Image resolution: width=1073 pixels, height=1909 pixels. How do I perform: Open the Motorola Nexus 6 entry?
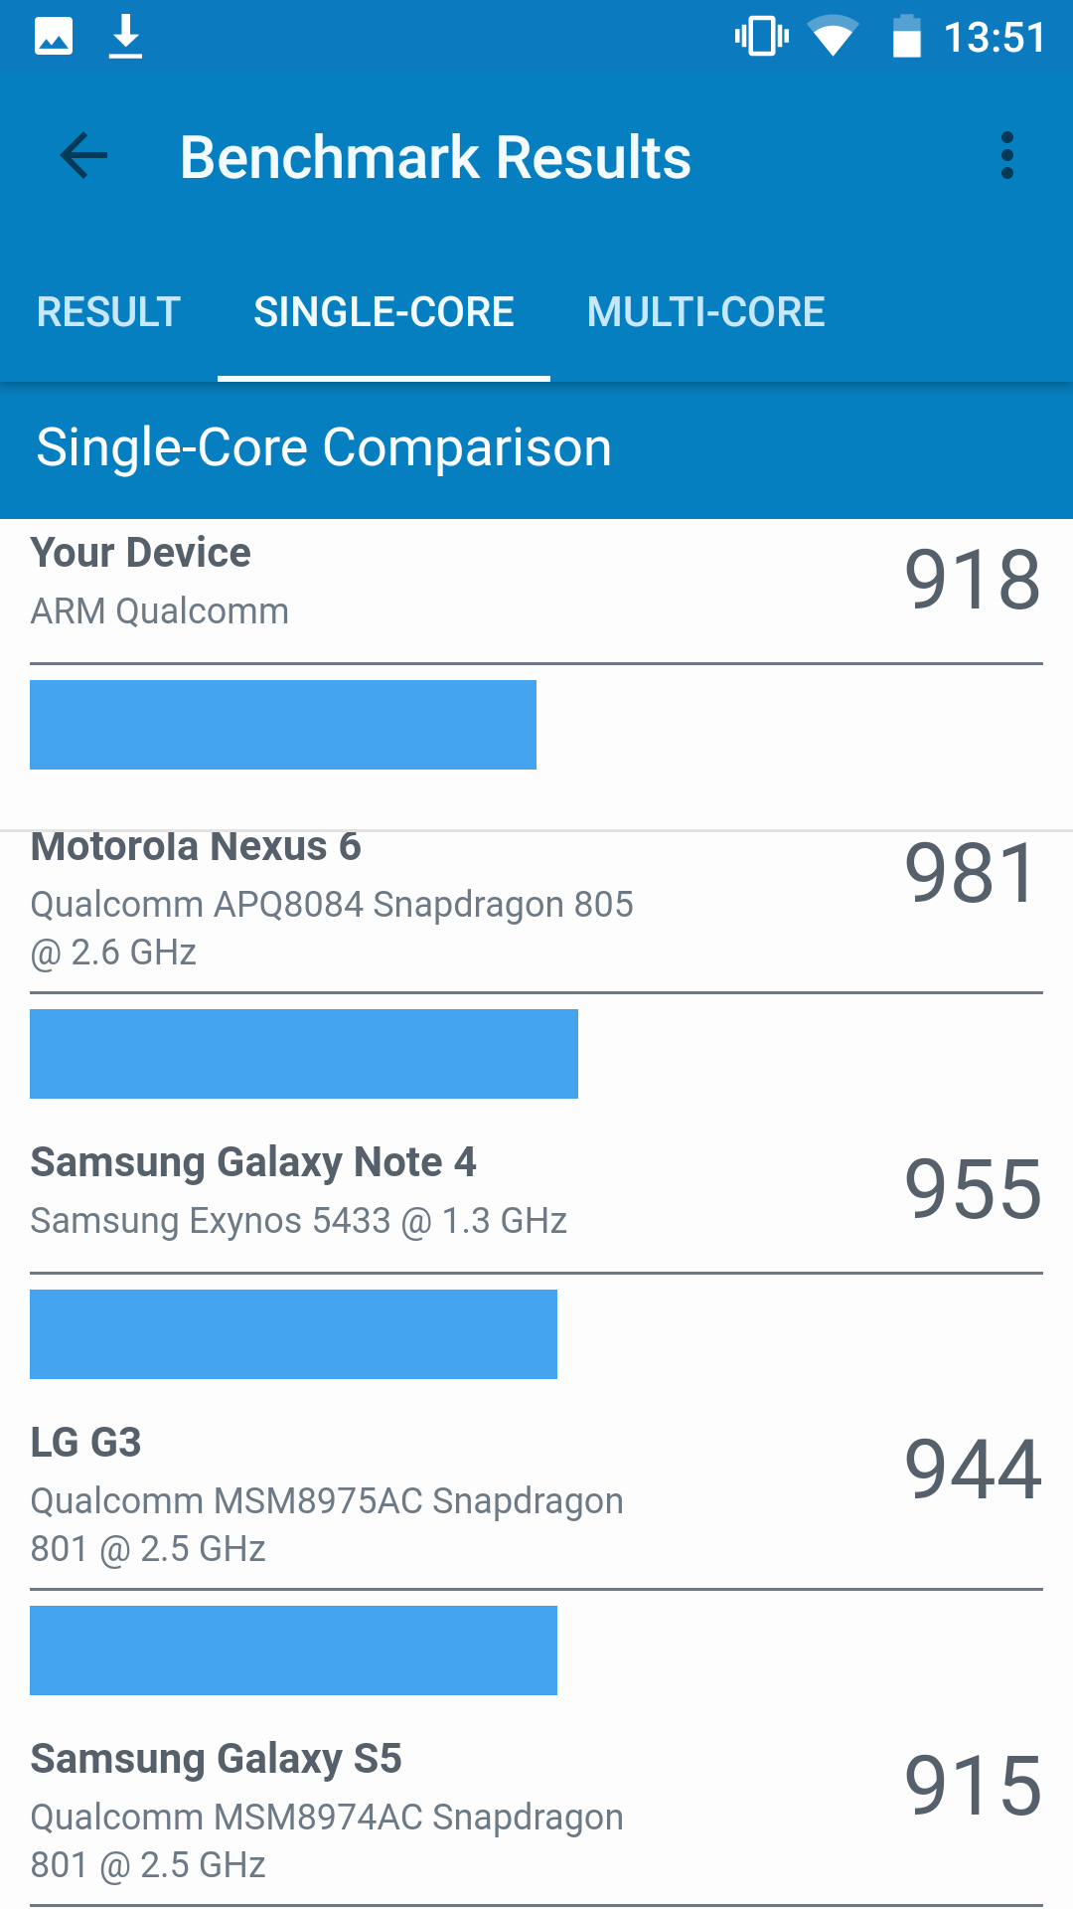[x=536, y=900]
